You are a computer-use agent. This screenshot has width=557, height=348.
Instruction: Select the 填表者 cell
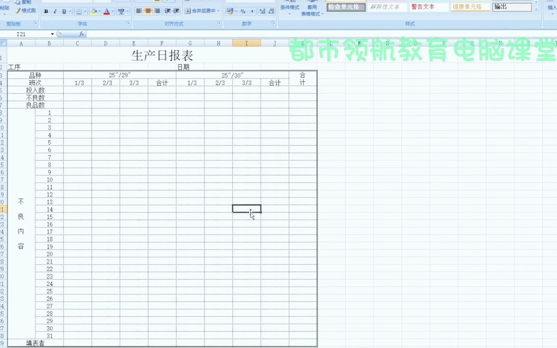[x=35, y=343]
